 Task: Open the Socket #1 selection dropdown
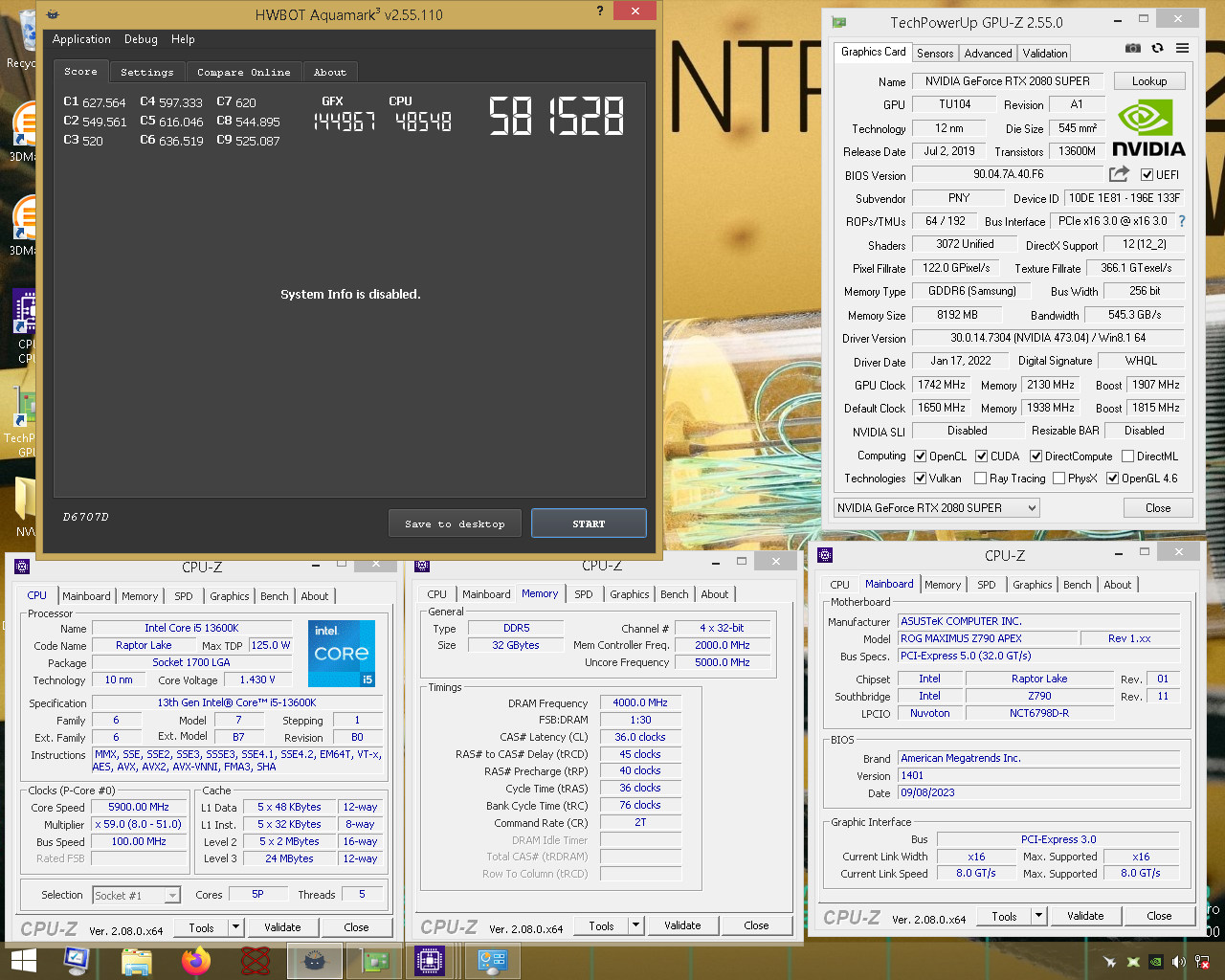(137, 896)
